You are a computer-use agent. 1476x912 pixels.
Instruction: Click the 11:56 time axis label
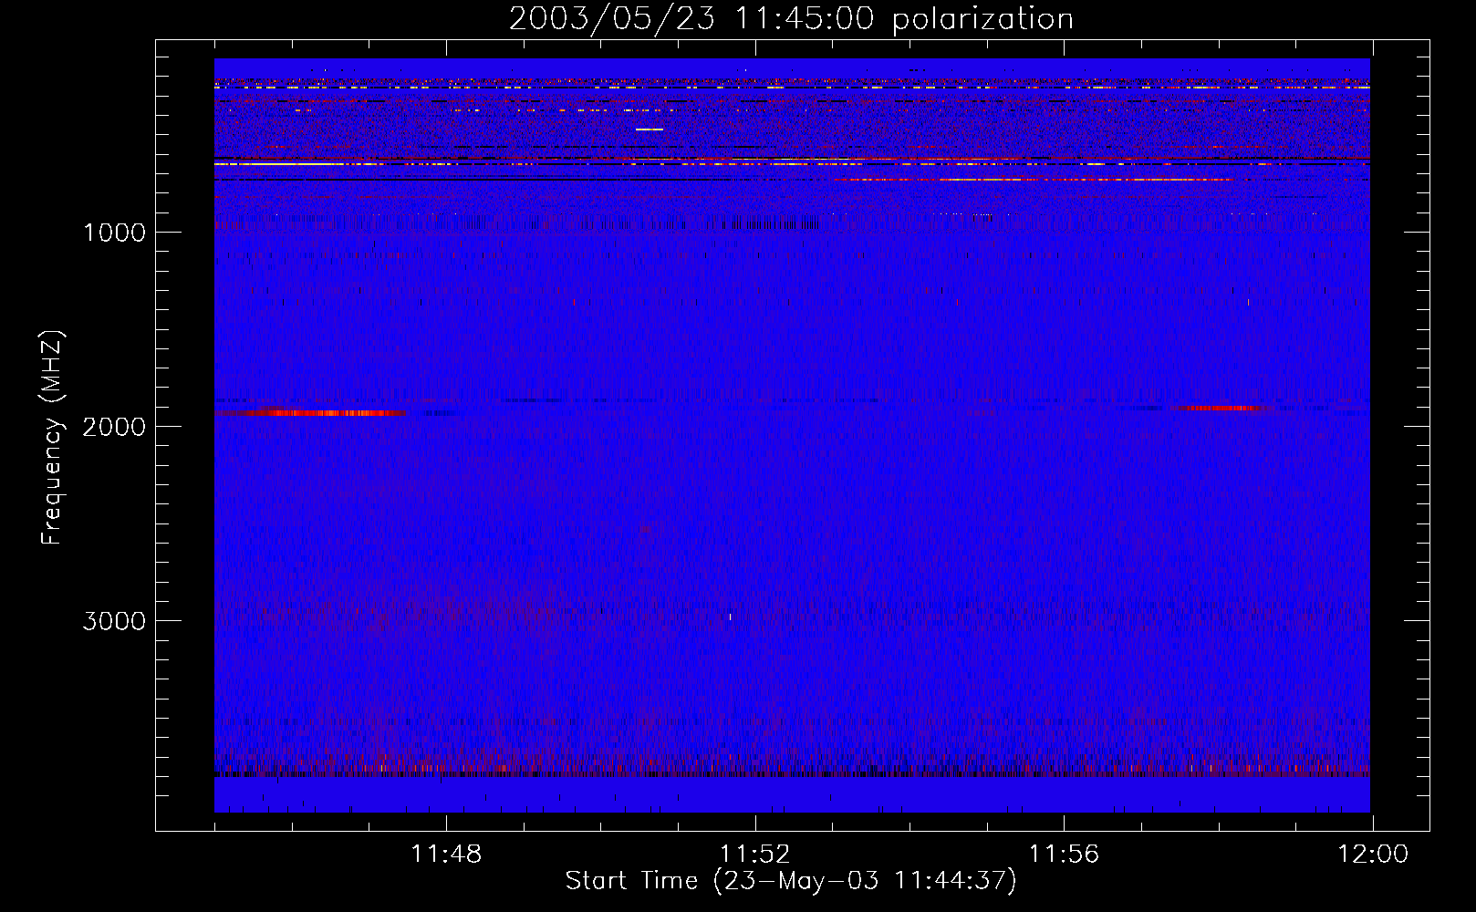tap(1064, 855)
